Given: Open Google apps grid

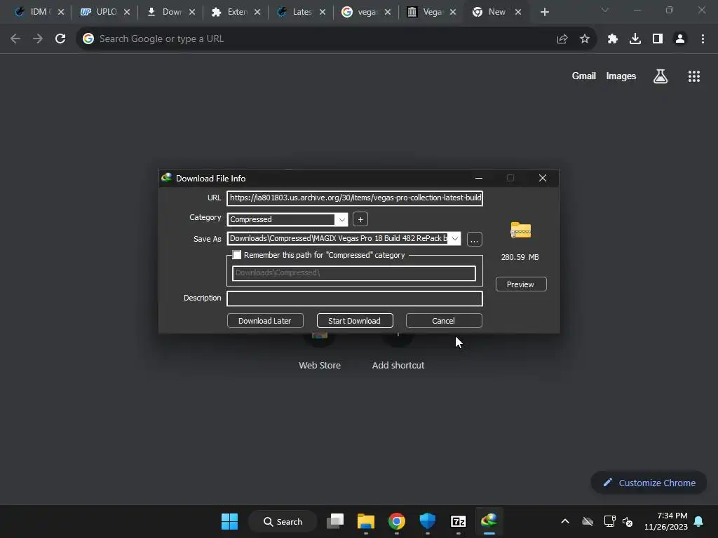Looking at the screenshot, I should click(694, 76).
